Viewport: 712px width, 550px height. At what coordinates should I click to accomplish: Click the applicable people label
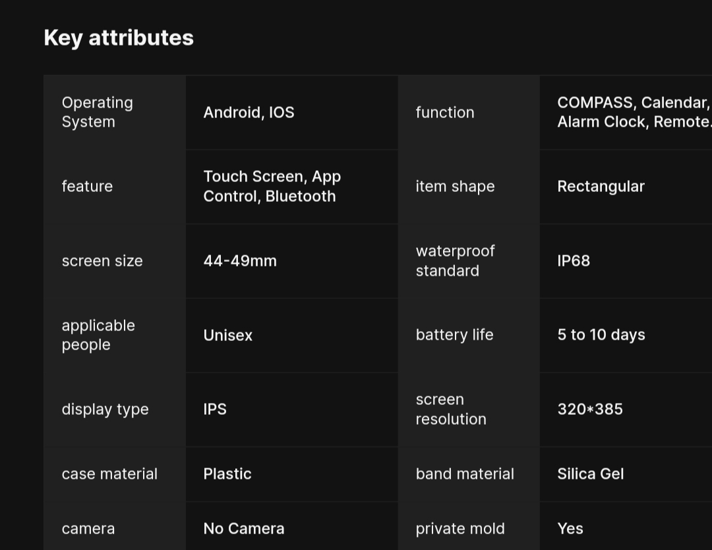pyautogui.click(x=98, y=335)
